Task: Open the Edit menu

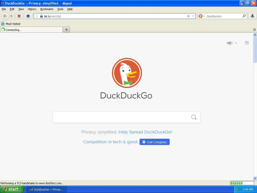Action: click(12, 9)
